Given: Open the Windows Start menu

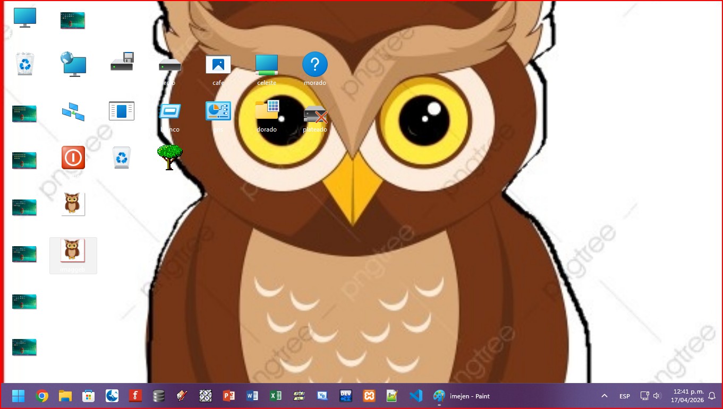Looking at the screenshot, I should pos(18,396).
